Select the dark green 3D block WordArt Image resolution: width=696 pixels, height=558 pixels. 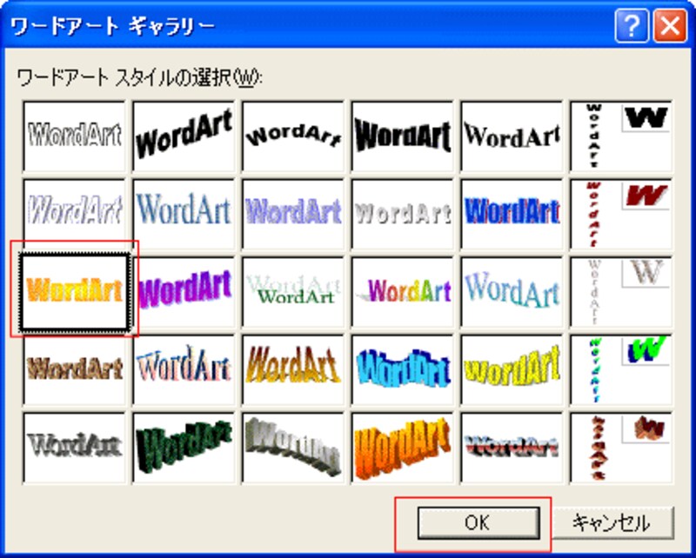click(x=184, y=448)
